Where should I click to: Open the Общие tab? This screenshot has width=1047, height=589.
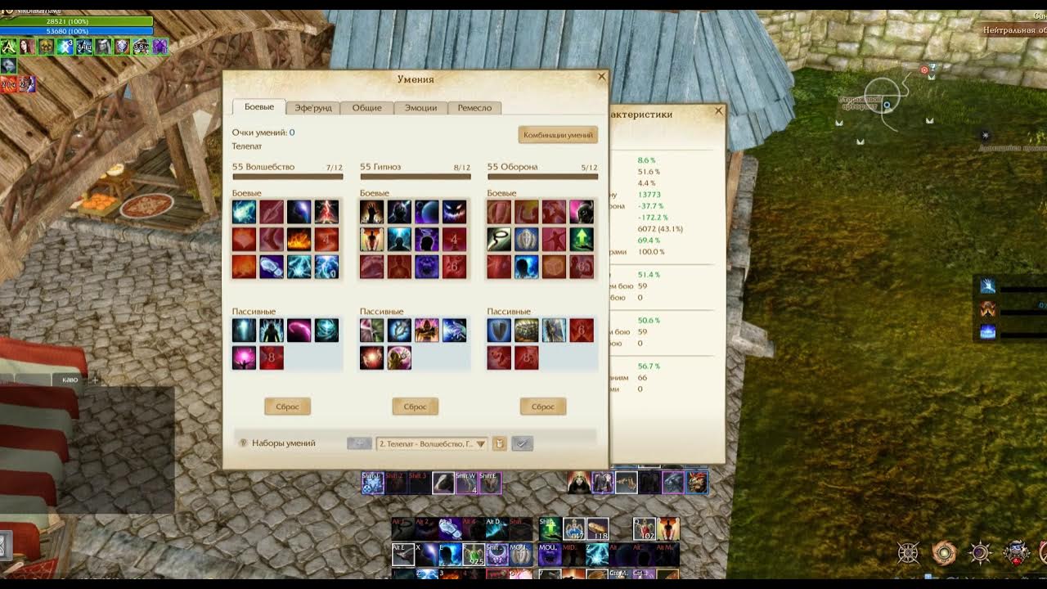[x=367, y=108]
